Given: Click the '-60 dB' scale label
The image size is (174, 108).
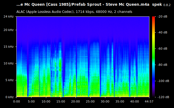Looking at the screenshot, I should [x=162, y=49].
